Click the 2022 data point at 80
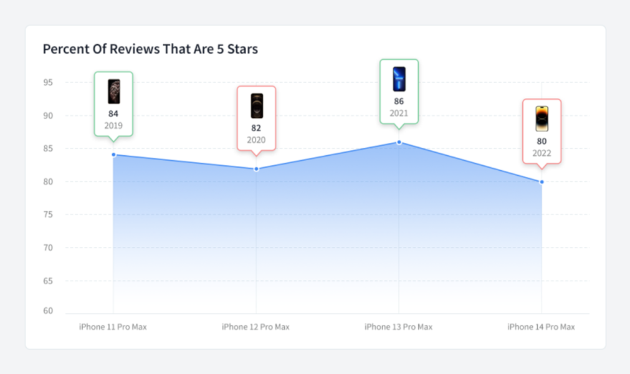Image resolution: width=630 pixels, height=374 pixels. (542, 182)
